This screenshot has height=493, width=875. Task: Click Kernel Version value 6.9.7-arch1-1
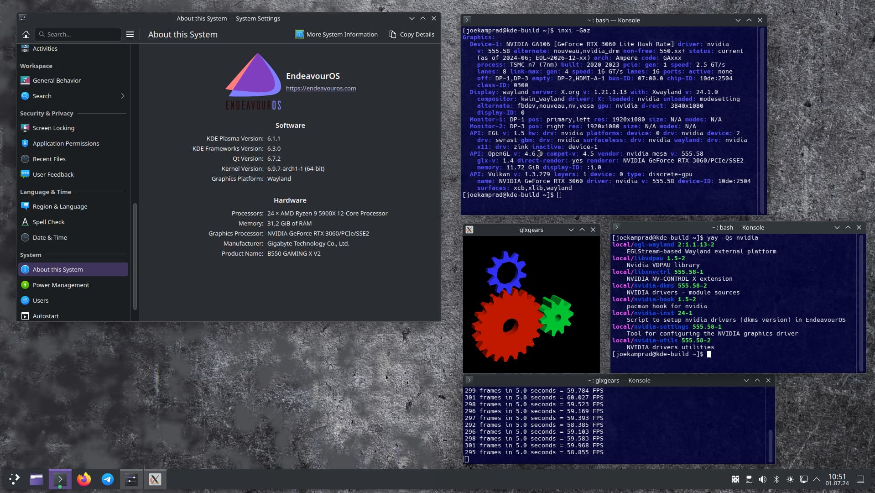point(296,169)
